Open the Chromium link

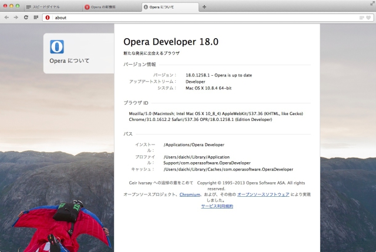pos(189,194)
